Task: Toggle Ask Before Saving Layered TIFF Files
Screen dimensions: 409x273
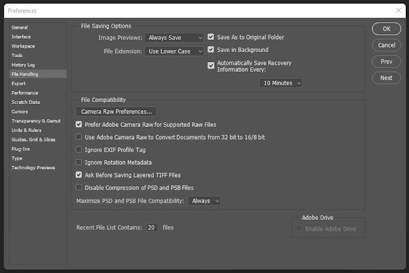Action: click(x=79, y=175)
